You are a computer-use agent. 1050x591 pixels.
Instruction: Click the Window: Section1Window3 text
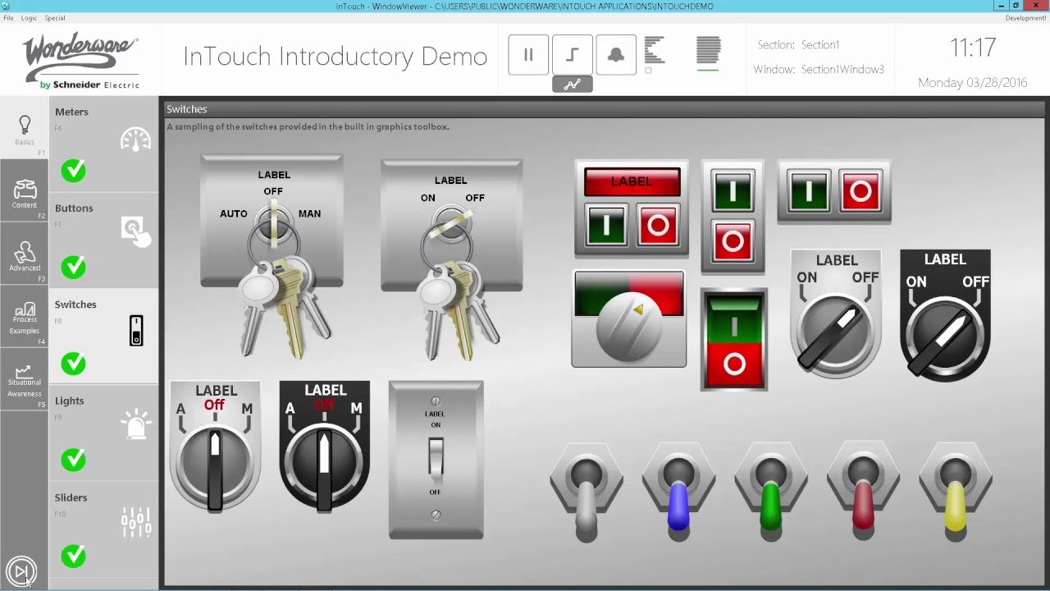pos(819,70)
